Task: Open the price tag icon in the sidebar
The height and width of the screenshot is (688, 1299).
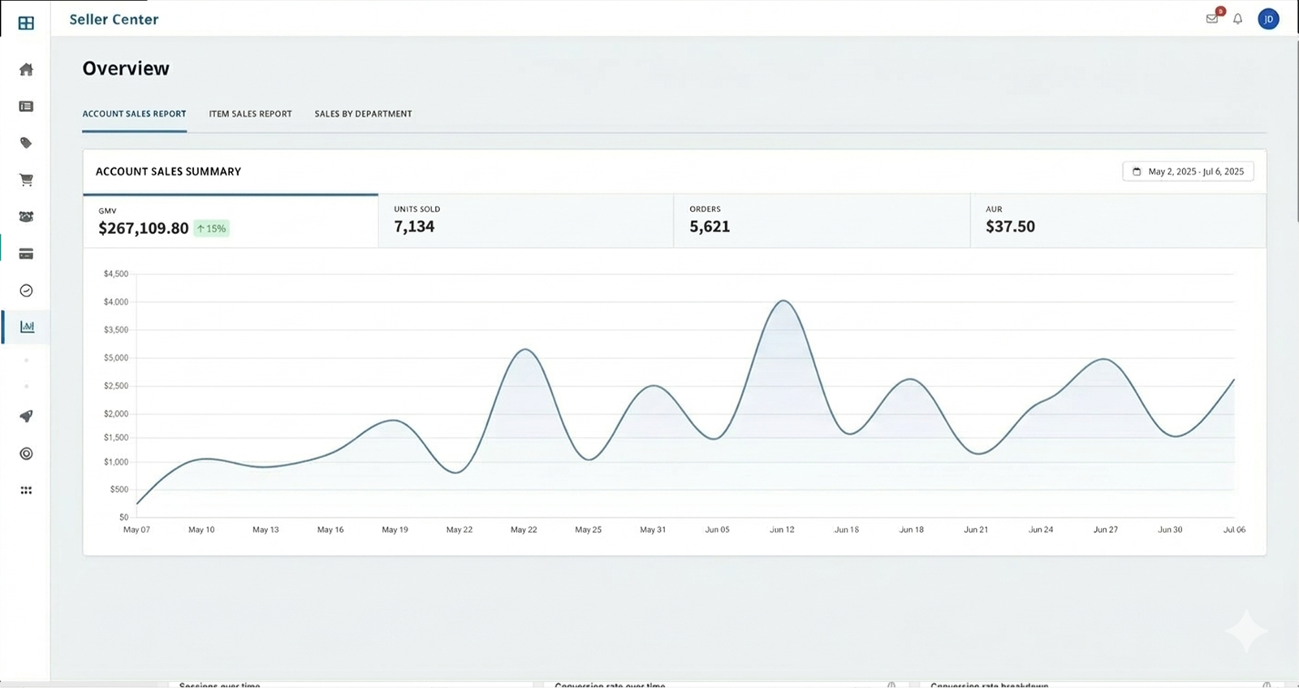Action: pyautogui.click(x=26, y=143)
